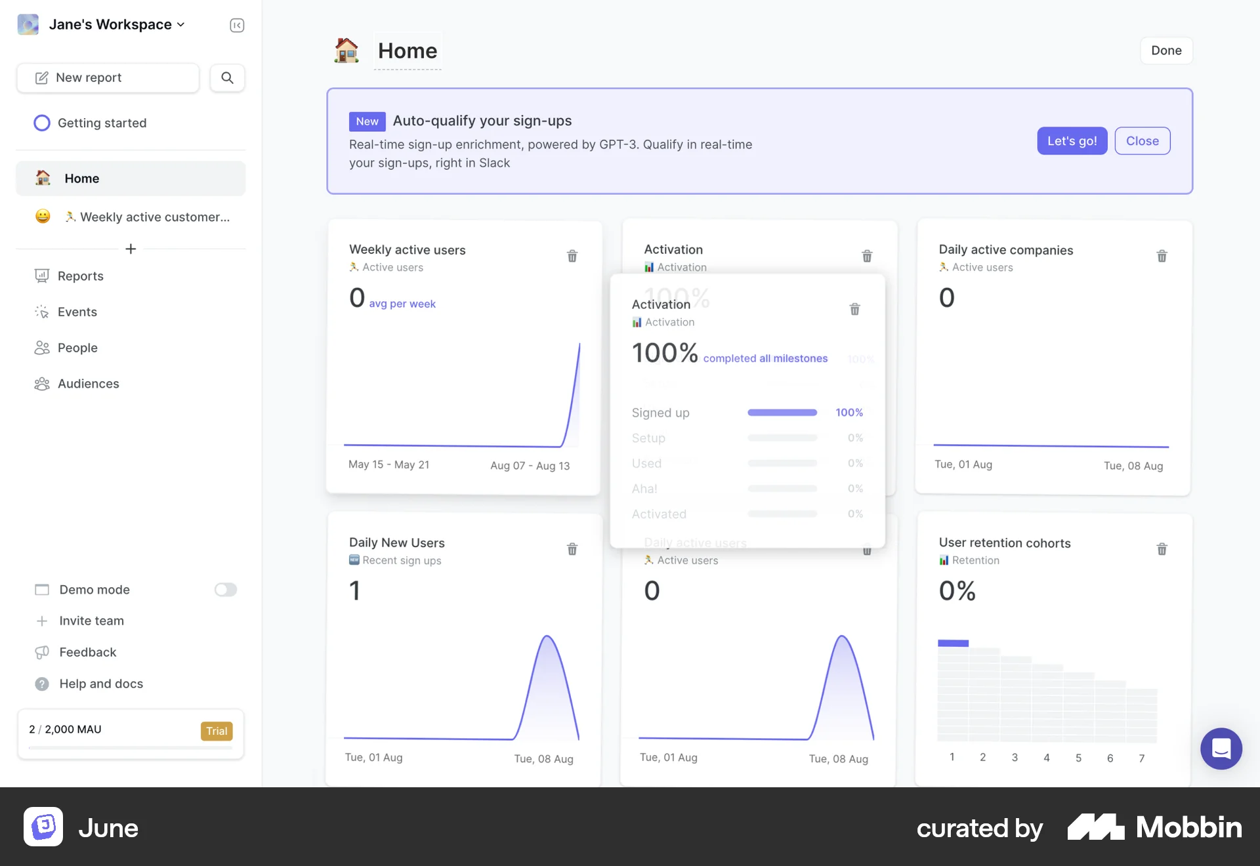
Task: Open the Home dashboard from the sidebar
Action: click(x=81, y=178)
